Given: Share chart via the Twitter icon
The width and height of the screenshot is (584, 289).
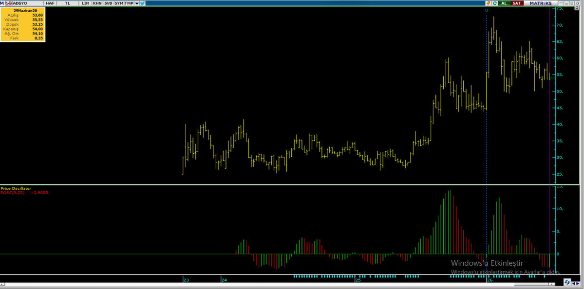Looking at the screenshot, I should point(142,3).
